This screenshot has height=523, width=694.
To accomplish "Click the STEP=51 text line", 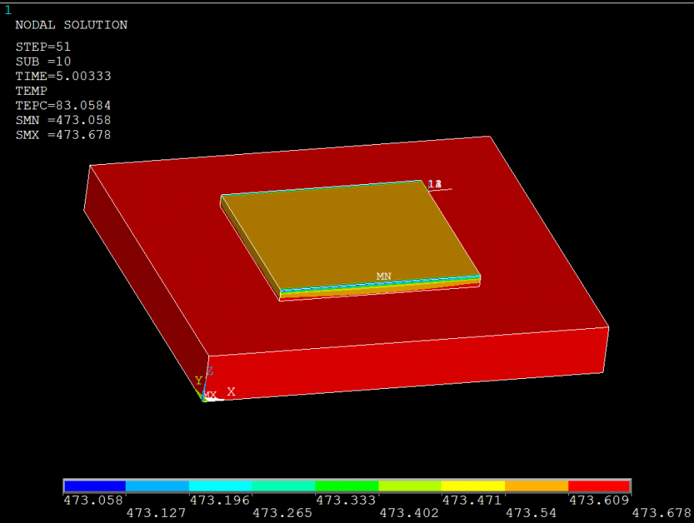I will pyautogui.click(x=43, y=46).
